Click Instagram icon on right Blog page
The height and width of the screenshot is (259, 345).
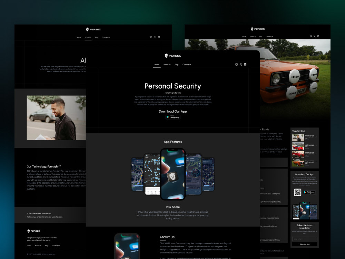pyautogui.click(x=311, y=36)
